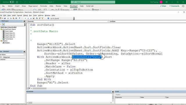186x105 pixels.
Task: Click the Module1 name field in Properties
Action: click(12, 60)
